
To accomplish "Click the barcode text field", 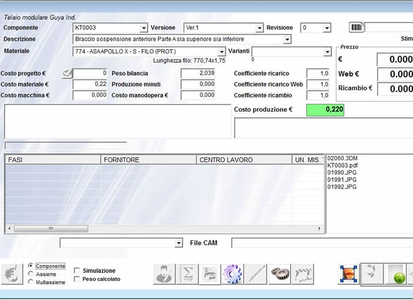I will [389, 27].
